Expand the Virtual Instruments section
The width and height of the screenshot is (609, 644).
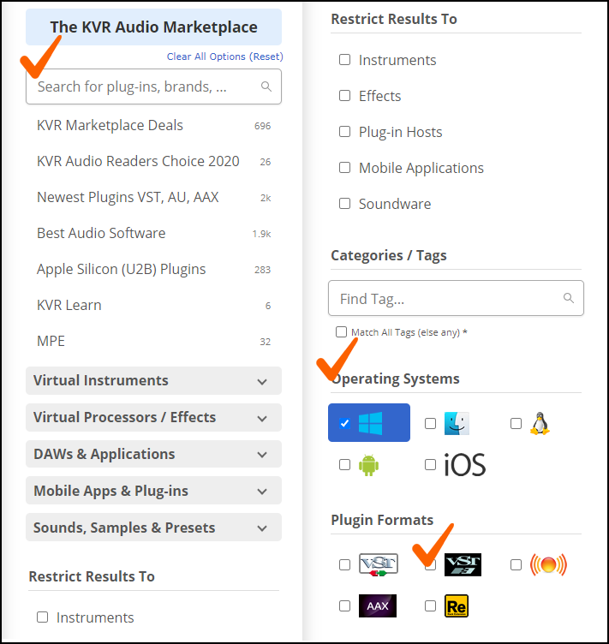153,381
